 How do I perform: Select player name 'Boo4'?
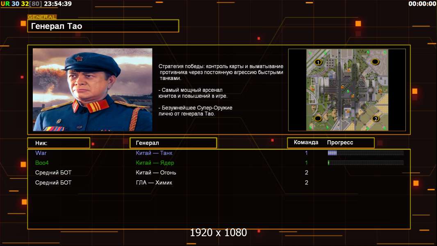click(42, 163)
